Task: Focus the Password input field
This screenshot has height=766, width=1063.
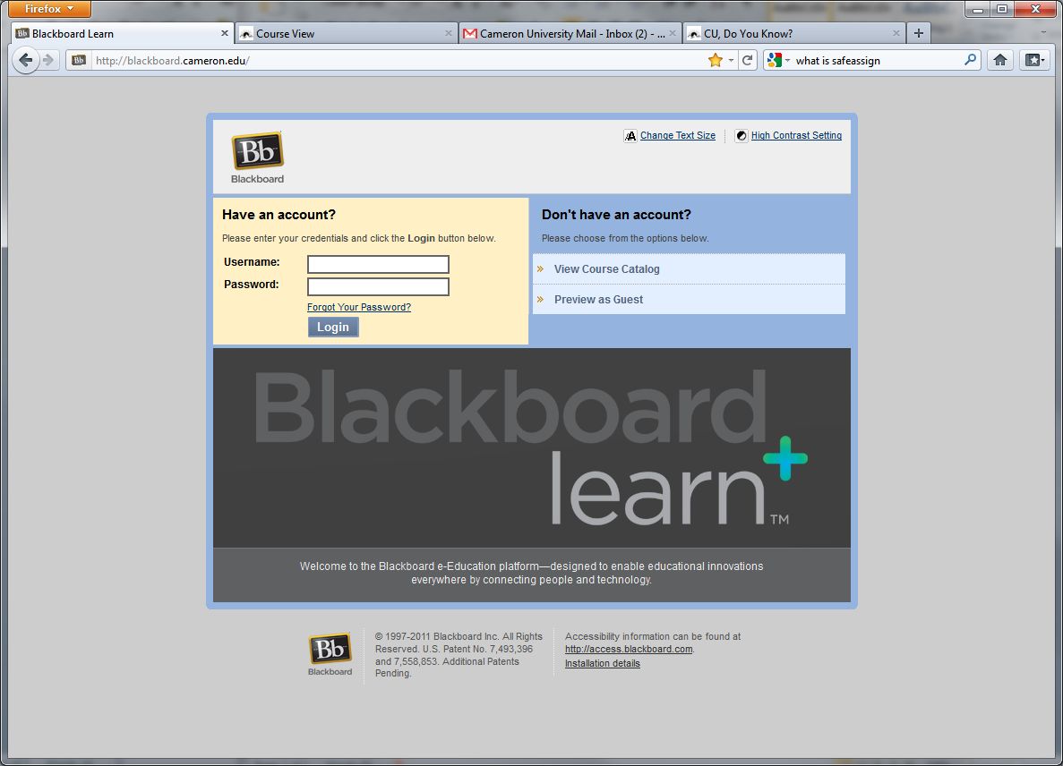Action: [x=378, y=286]
